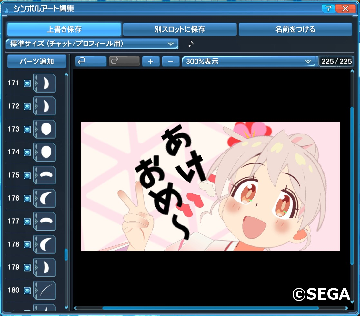The image size is (360, 316).
Task: Click the music note sound icon
Action: click(x=191, y=44)
